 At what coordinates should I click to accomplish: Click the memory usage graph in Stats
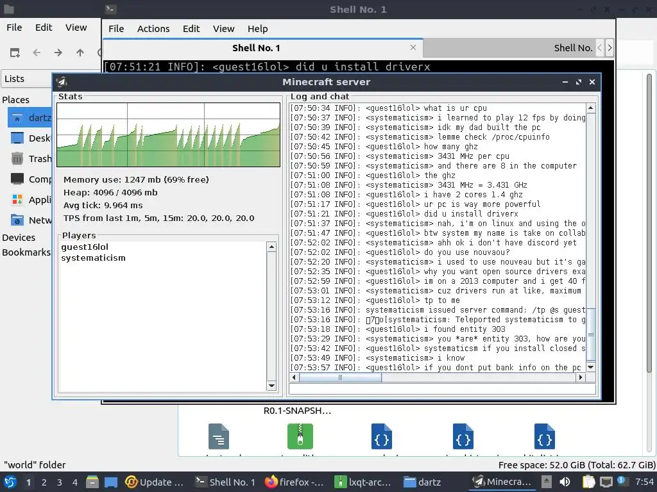(169, 135)
